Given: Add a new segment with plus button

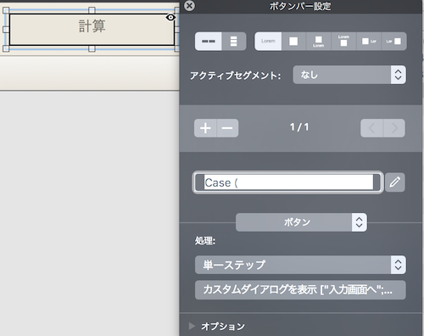Looking at the screenshot, I should click(205, 128).
